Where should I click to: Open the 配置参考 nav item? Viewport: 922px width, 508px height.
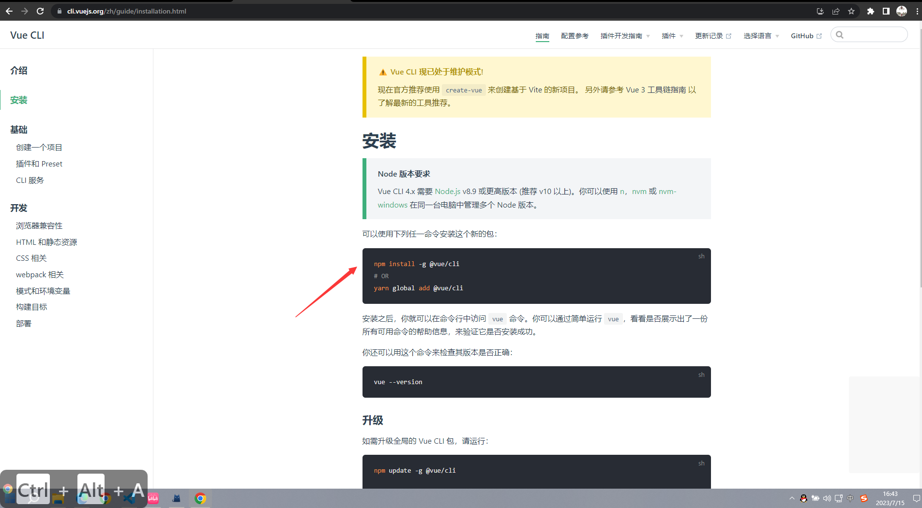pos(574,36)
